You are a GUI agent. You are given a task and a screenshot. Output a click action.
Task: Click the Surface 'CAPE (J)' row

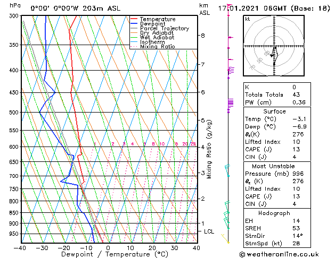pyautogui.click(x=277, y=149)
